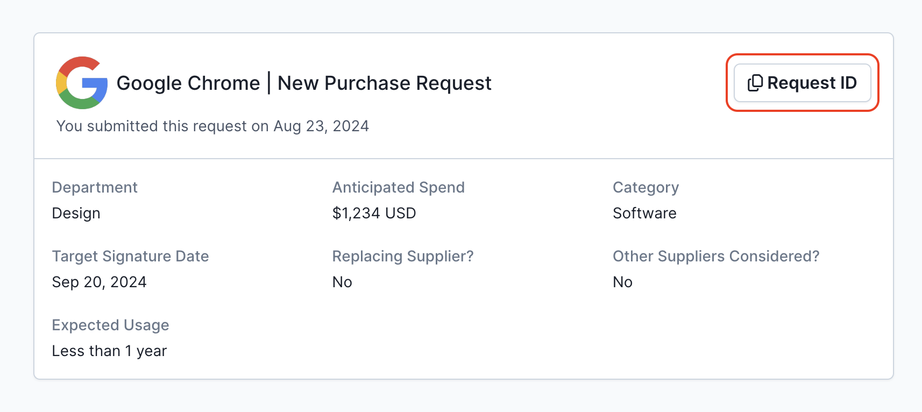
Task: Select the $1,234 USD amount
Action: tap(374, 213)
